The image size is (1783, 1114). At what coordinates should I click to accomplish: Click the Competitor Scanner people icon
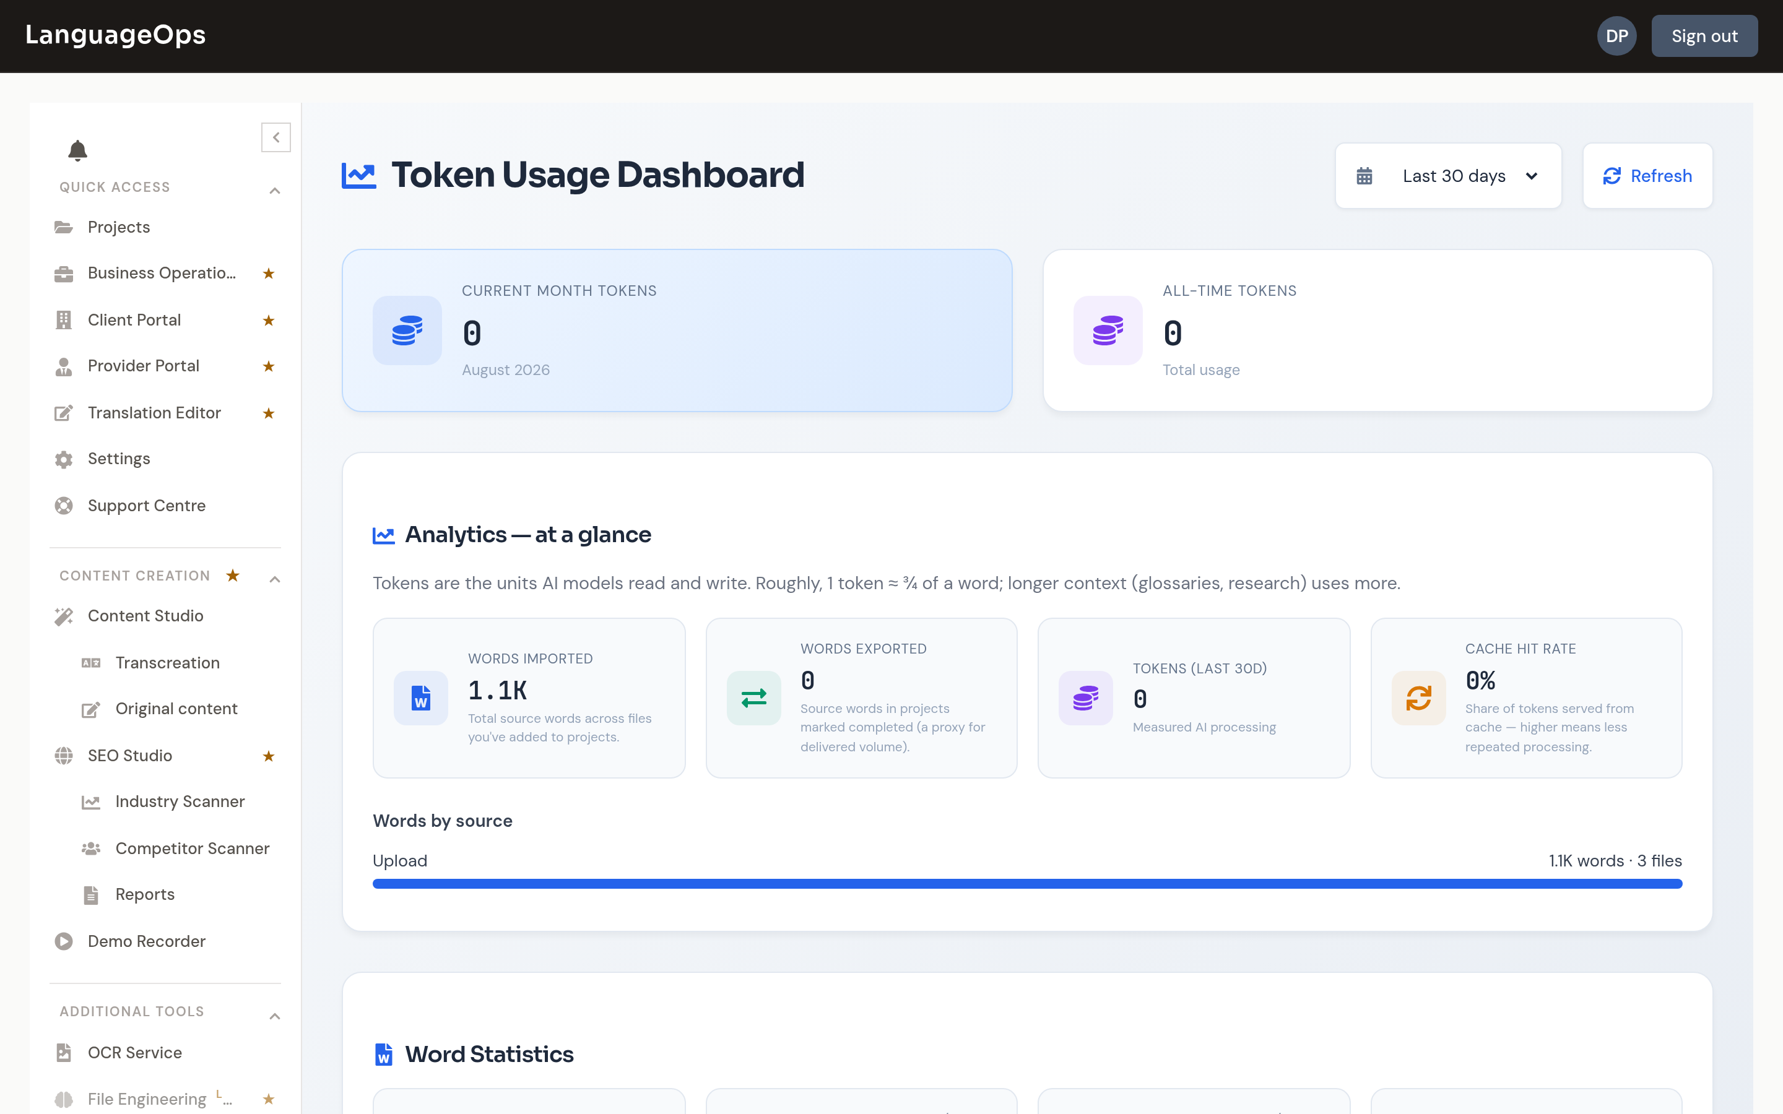[90, 848]
